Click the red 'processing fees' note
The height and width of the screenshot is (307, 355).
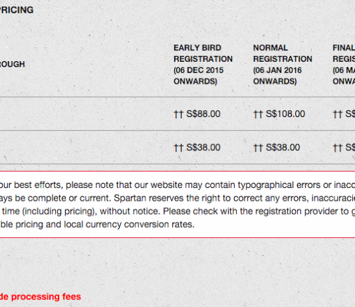(x=41, y=296)
